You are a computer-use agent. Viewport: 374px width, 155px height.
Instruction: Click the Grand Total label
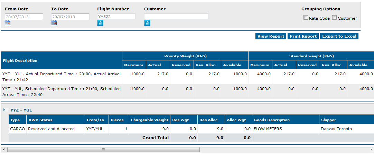pyautogui.click(x=156, y=138)
